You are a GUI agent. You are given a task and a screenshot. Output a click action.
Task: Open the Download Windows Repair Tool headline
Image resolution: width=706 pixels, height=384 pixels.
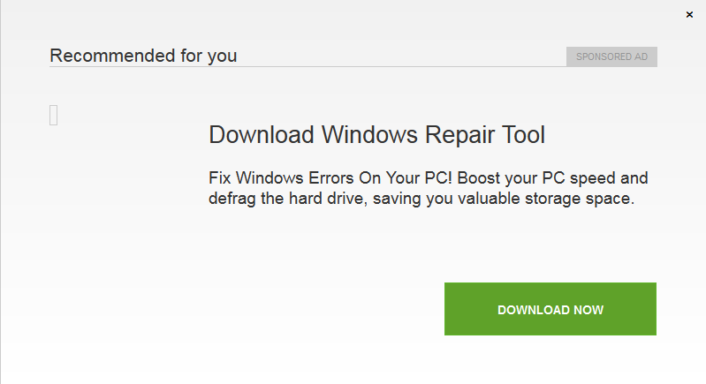coord(376,135)
